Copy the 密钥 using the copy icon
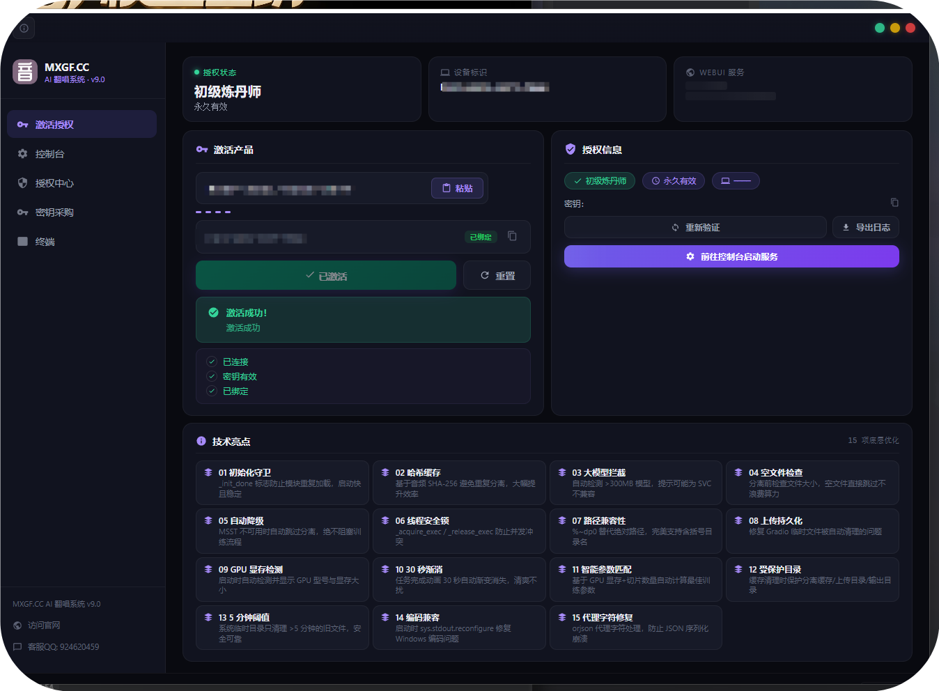 [894, 203]
